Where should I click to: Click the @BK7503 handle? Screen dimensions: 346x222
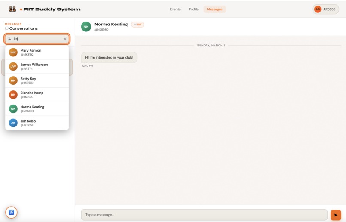(27, 83)
